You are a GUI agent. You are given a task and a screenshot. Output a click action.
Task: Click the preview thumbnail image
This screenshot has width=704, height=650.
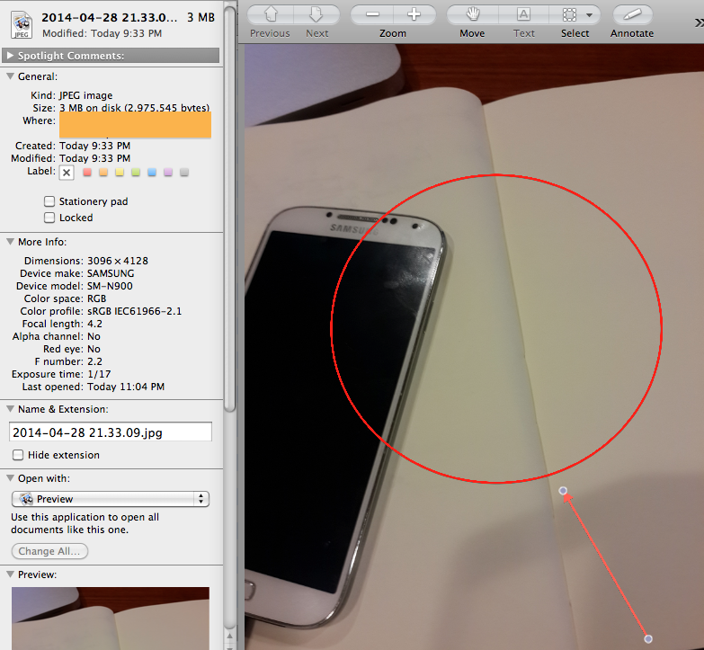pyautogui.click(x=111, y=619)
